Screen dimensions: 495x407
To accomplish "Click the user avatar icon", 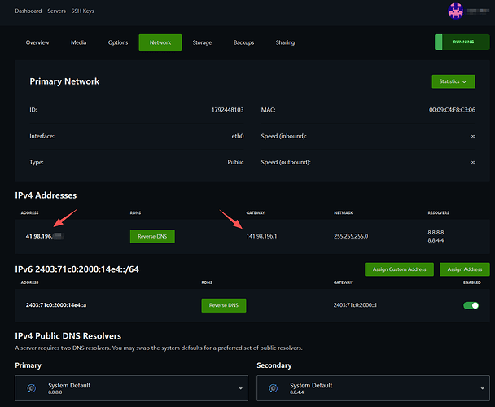I will click(456, 11).
